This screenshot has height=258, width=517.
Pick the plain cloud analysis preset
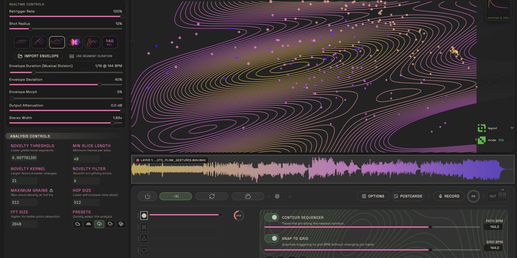click(77, 224)
